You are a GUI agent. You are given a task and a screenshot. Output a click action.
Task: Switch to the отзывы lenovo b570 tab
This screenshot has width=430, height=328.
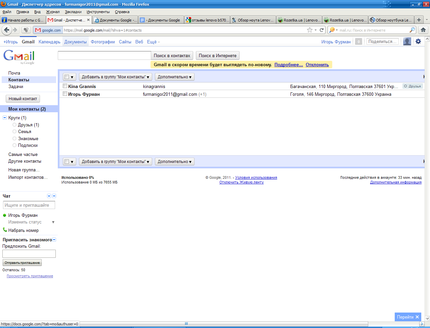[x=207, y=20]
